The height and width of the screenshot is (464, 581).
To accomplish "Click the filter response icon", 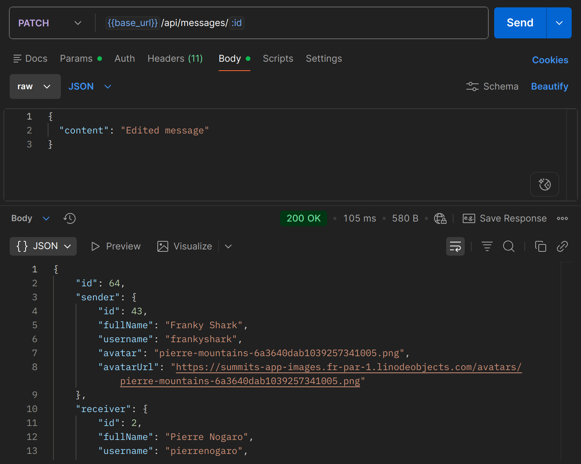I will [487, 246].
